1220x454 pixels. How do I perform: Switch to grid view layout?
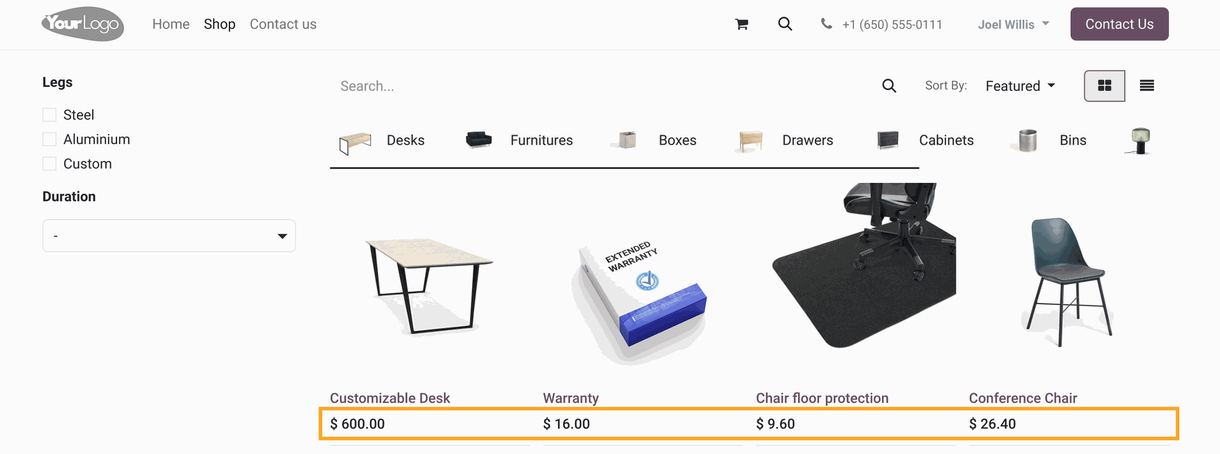pos(1104,86)
